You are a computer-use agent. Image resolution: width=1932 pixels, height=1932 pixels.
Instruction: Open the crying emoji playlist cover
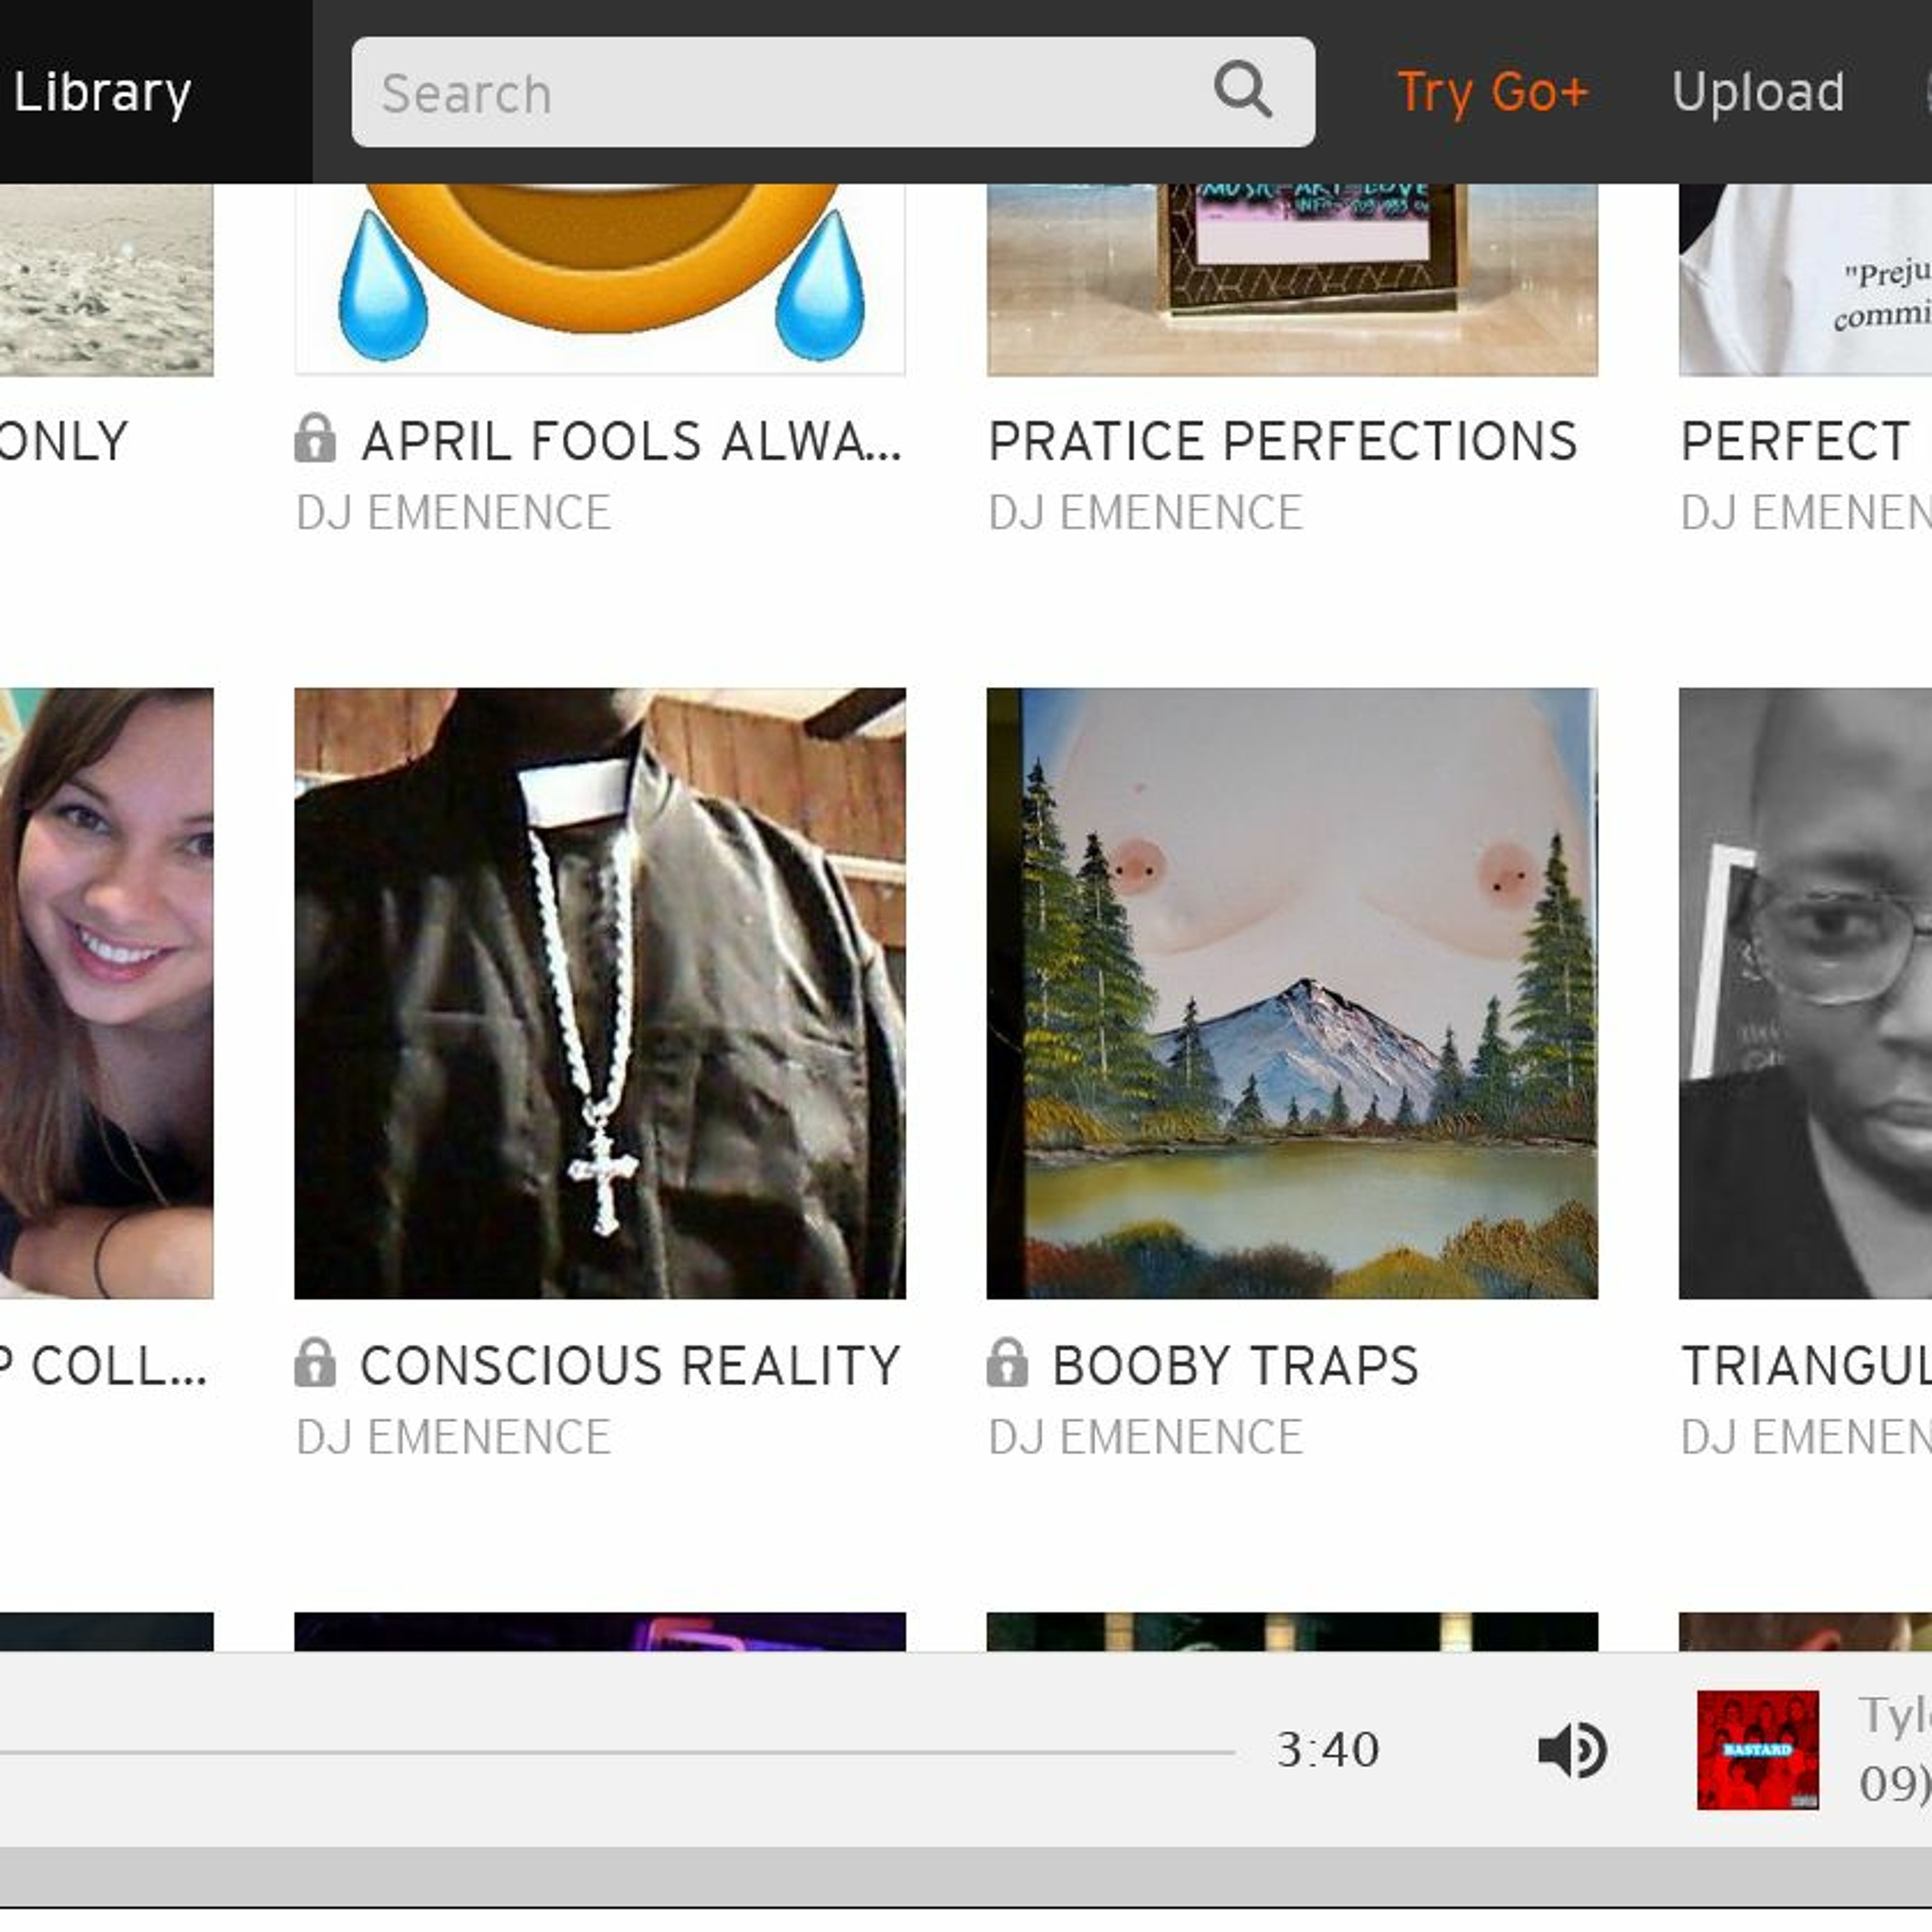click(x=600, y=279)
